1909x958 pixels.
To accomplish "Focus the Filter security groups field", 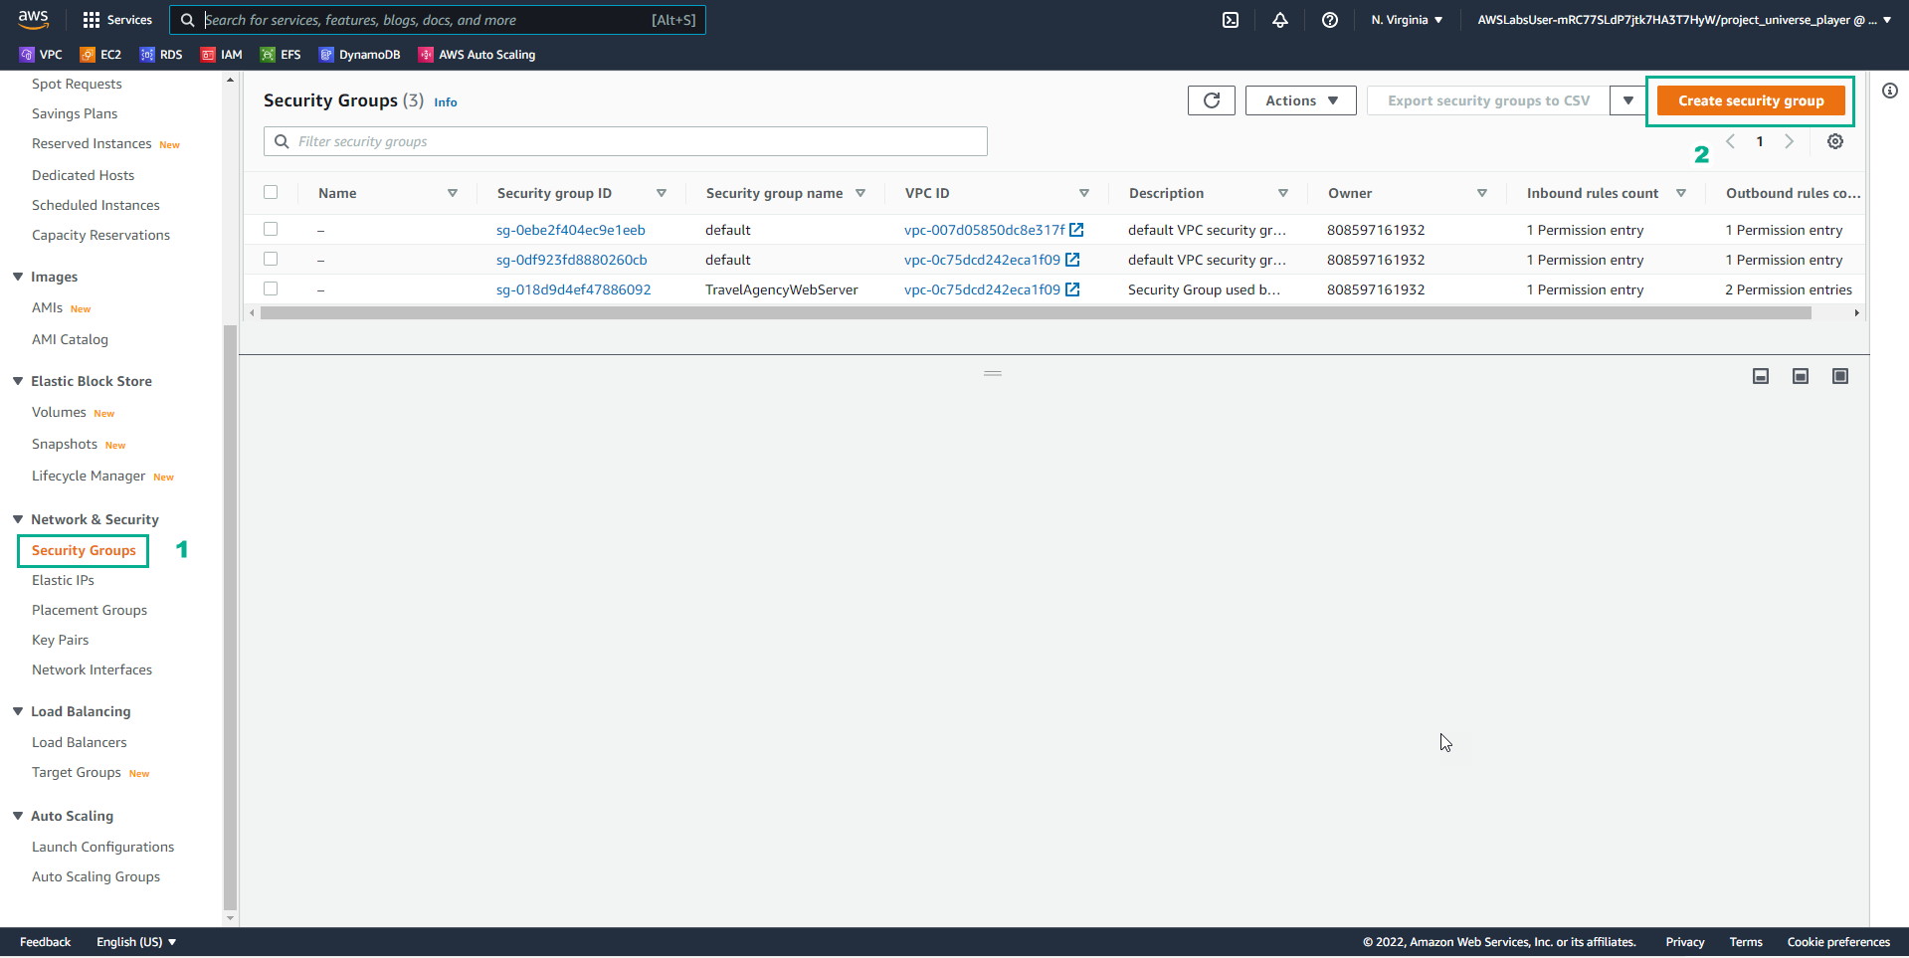I will pyautogui.click(x=626, y=141).
